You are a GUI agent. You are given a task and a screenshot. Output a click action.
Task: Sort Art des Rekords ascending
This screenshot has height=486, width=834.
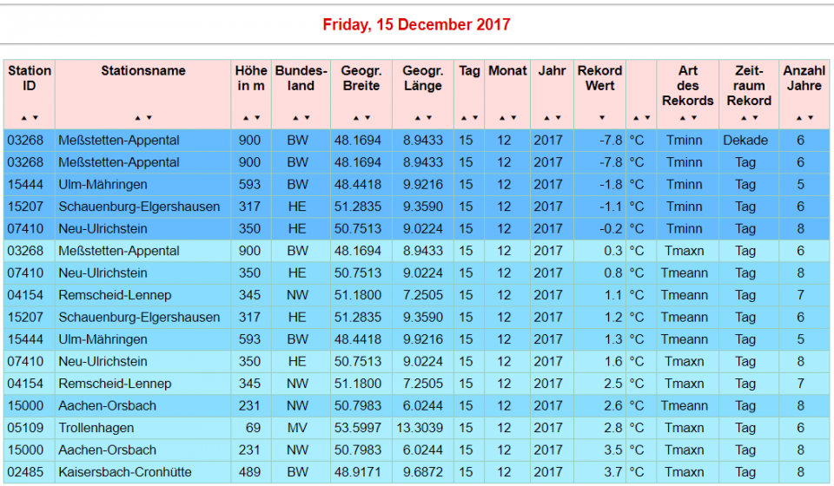pyautogui.click(x=682, y=118)
